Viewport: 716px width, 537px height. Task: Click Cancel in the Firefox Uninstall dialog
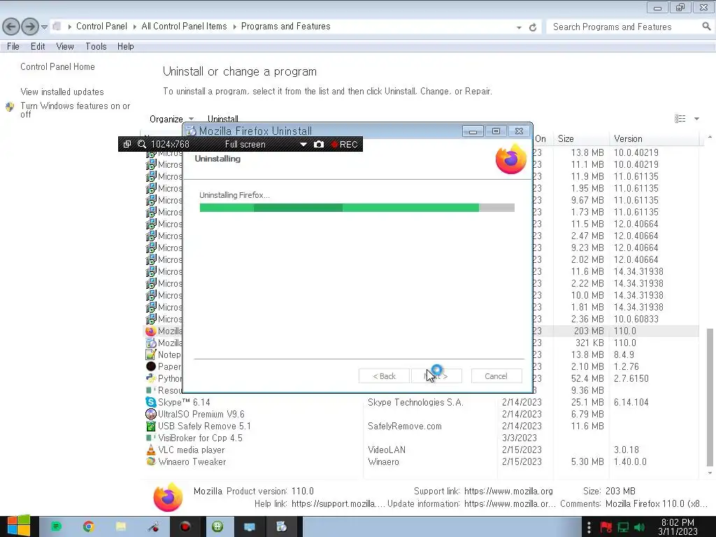point(496,376)
